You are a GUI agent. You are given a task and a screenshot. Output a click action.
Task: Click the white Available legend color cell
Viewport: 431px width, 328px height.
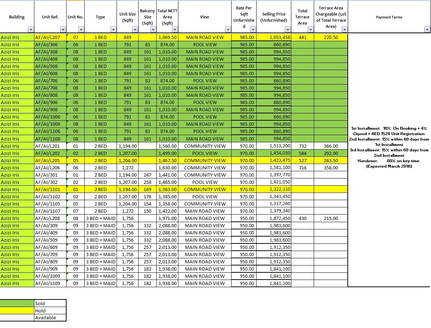[17, 318]
